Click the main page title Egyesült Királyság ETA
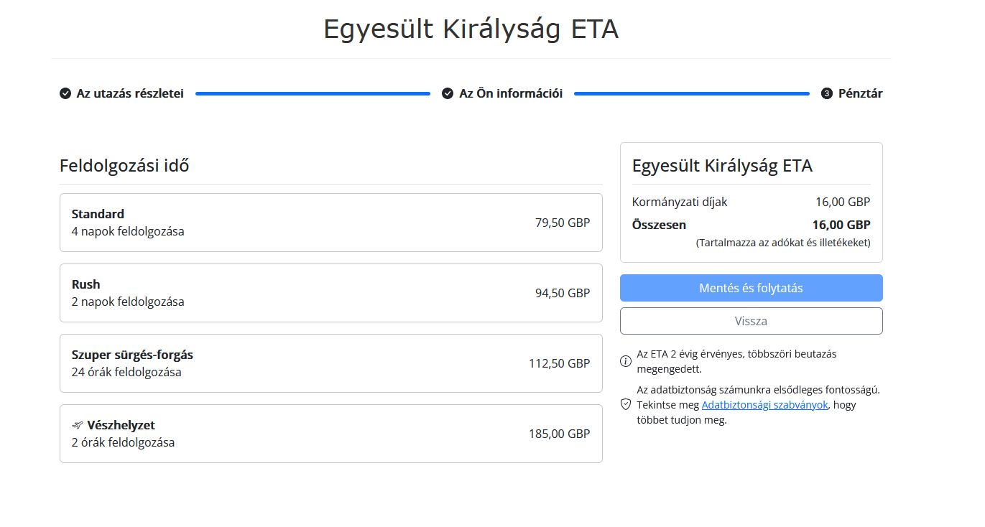The image size is (985, 527). tap(471, 29)
